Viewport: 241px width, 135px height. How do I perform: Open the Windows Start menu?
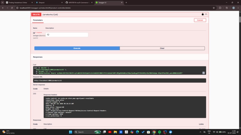[71, 132]
